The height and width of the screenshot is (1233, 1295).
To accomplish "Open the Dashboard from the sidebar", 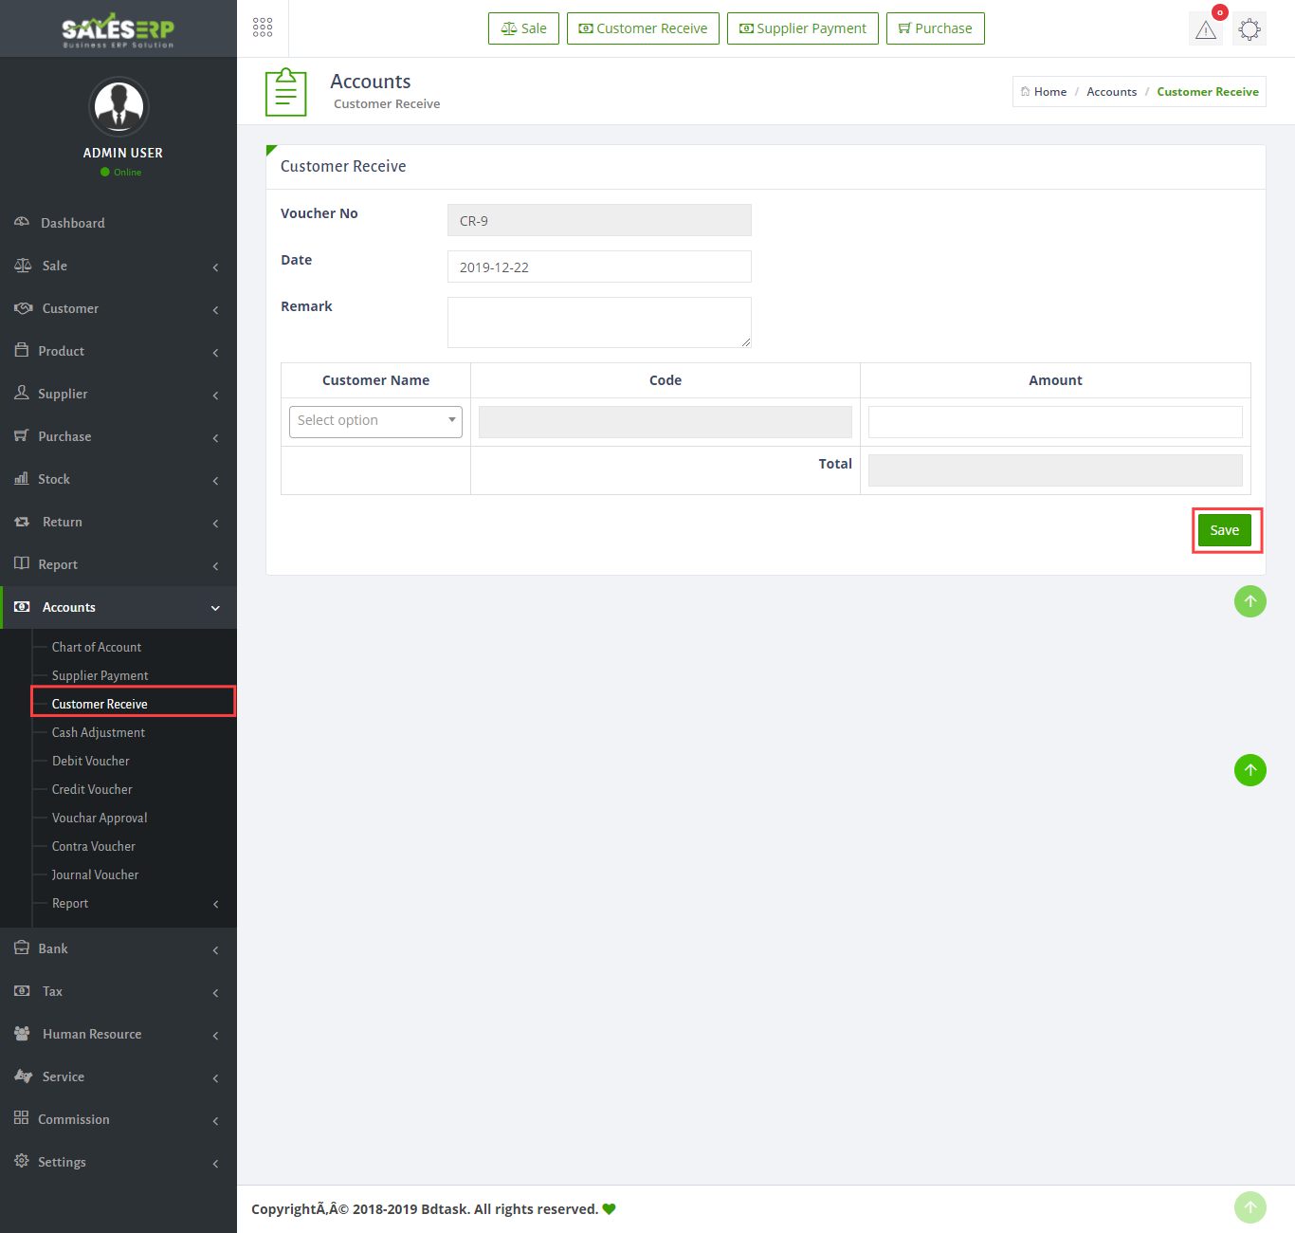I will (x=73, y=223).
